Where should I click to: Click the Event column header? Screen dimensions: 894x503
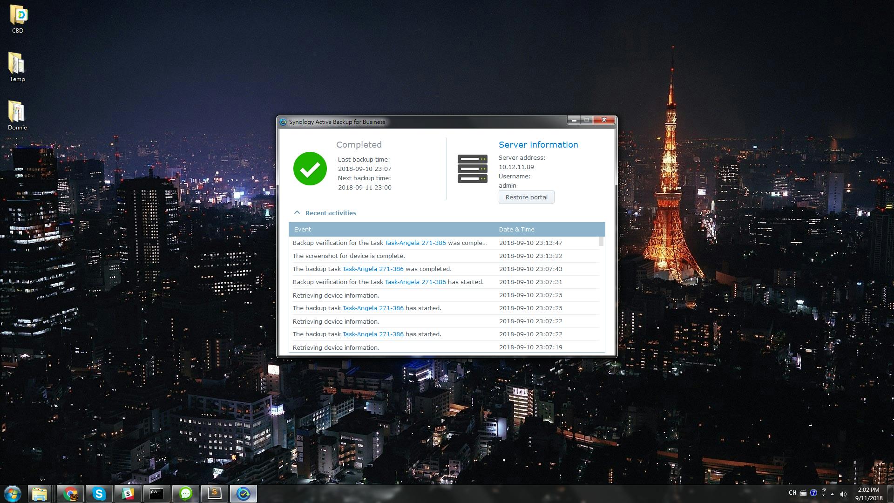click(x=303, y=229)
